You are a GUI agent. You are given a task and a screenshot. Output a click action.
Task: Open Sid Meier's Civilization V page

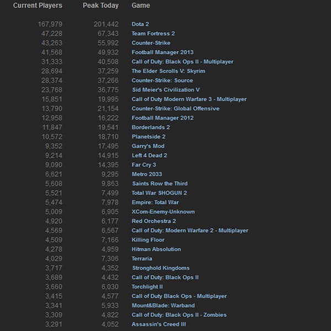point(165,90)
